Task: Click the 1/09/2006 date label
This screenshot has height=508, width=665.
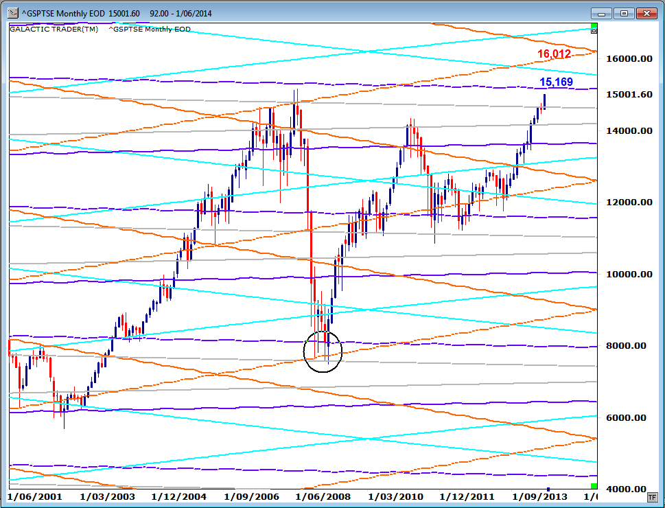Action: point(251,496)
